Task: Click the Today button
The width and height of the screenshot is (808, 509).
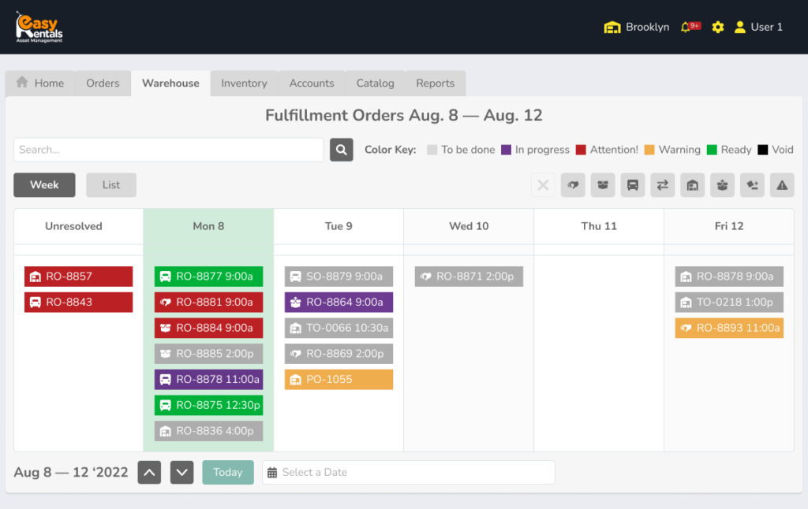Action: click(x=228, y=473)
